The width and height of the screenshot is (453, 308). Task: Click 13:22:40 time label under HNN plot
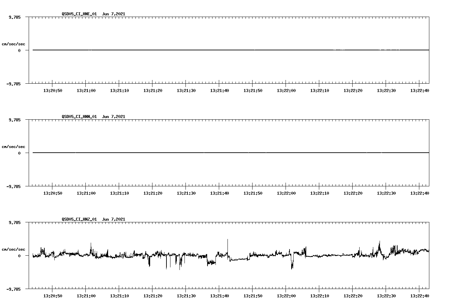click(420, 193)
